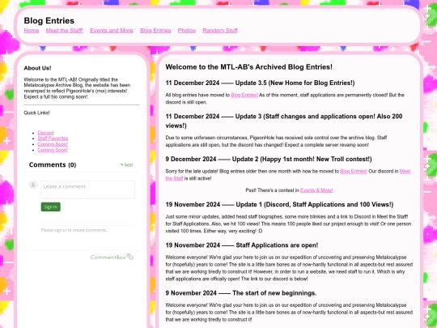Click the Sign in button for comments
This screenshot has width=437, height=328.
pos(51,207)
